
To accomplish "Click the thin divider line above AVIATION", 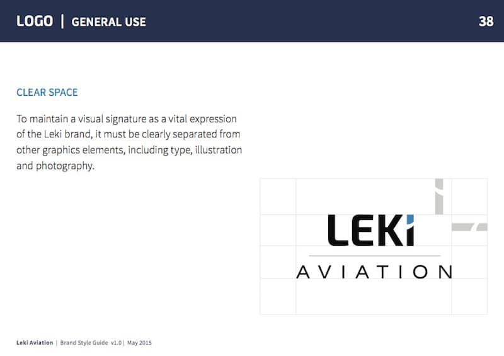I will [x=374, y=256].
